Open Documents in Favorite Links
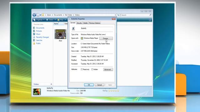The width and height of the screenshot is (200, 112). pyautogui.click(x=40, y=28)
